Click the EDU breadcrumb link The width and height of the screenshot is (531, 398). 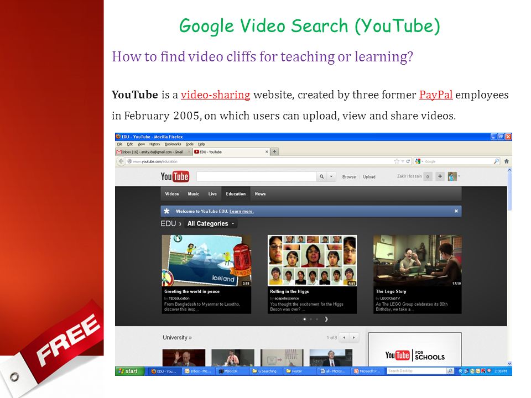168,223
